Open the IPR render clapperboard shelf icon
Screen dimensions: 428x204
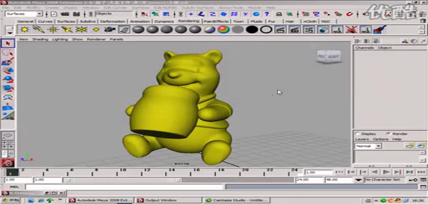pyautogui.click(x=295, y=29)
